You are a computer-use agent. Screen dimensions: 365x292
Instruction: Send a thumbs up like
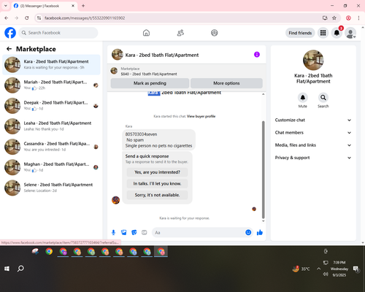click(260, 232)
